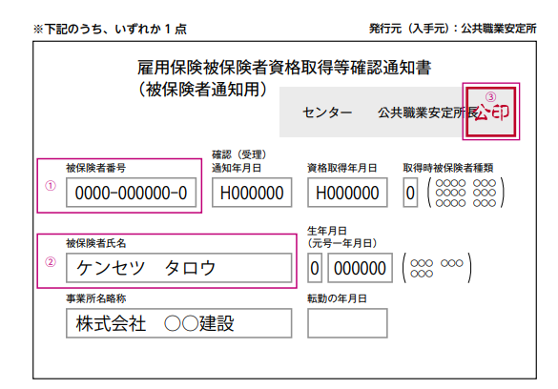The height and width of the screenshot is (389, 558).
Task: Click the circle placeholders beside 生年月日
Action: point(437,268)
